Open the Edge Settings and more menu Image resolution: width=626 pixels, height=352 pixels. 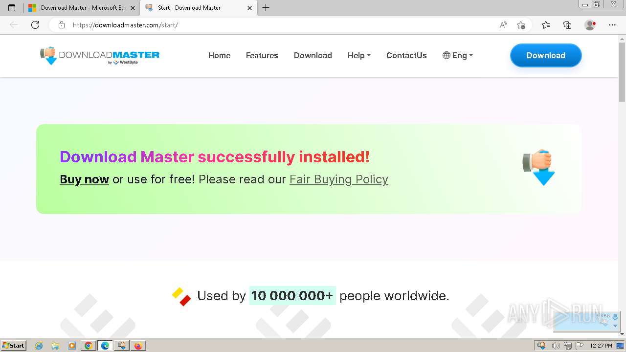click(612, 25)
